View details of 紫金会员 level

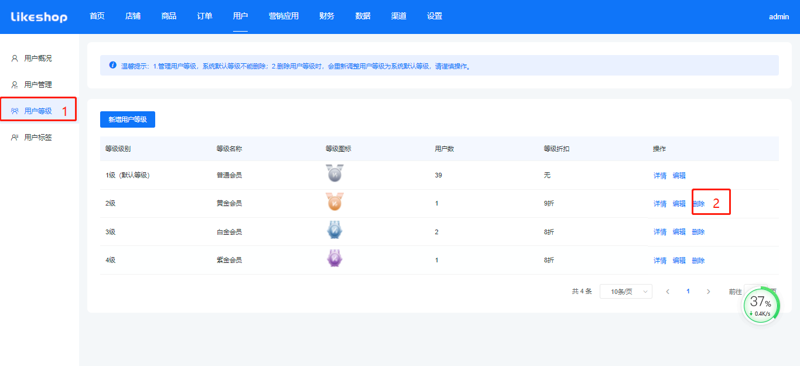pyautogui.click(x=659, y=261)
